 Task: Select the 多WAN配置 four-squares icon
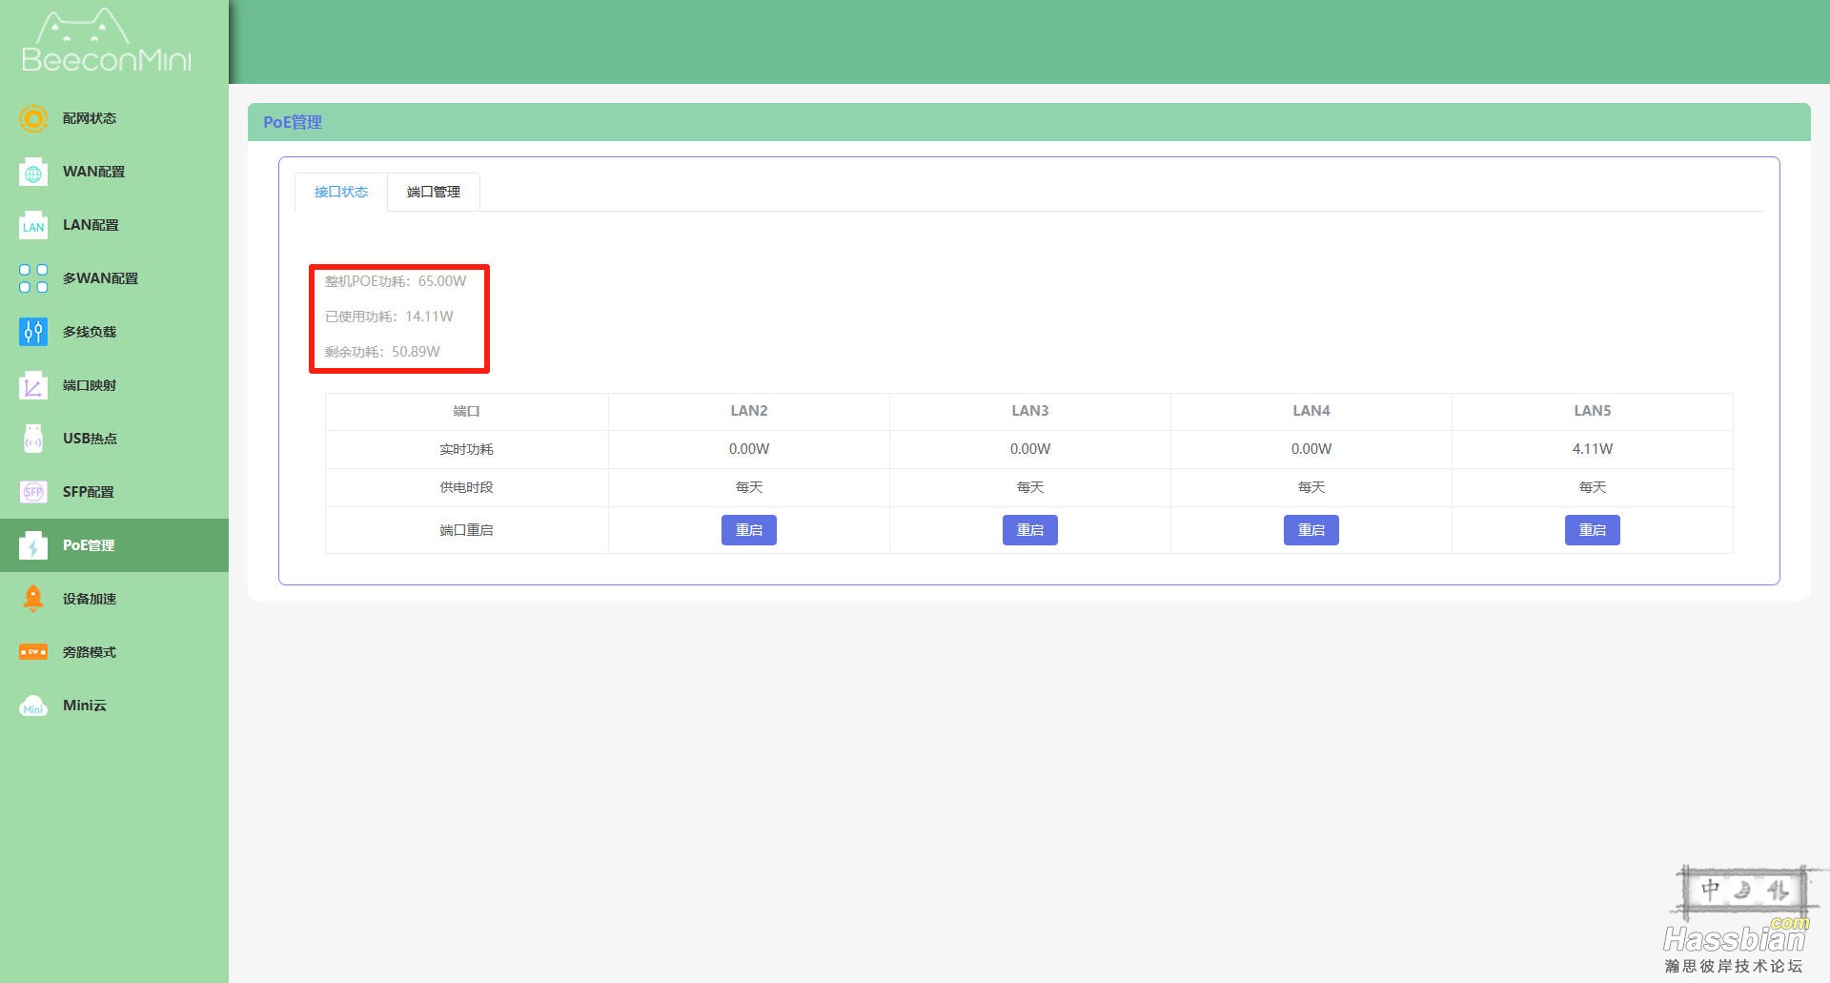click(x=33, y=278)
